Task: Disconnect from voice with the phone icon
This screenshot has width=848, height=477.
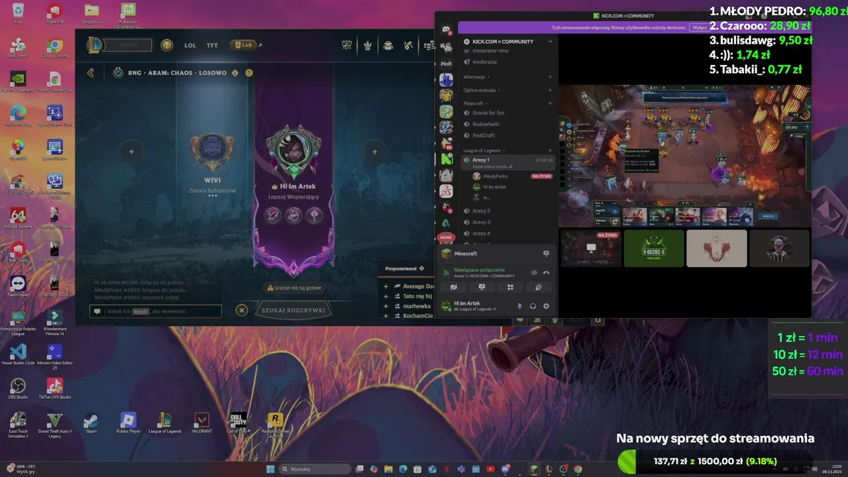Action: 547,273
